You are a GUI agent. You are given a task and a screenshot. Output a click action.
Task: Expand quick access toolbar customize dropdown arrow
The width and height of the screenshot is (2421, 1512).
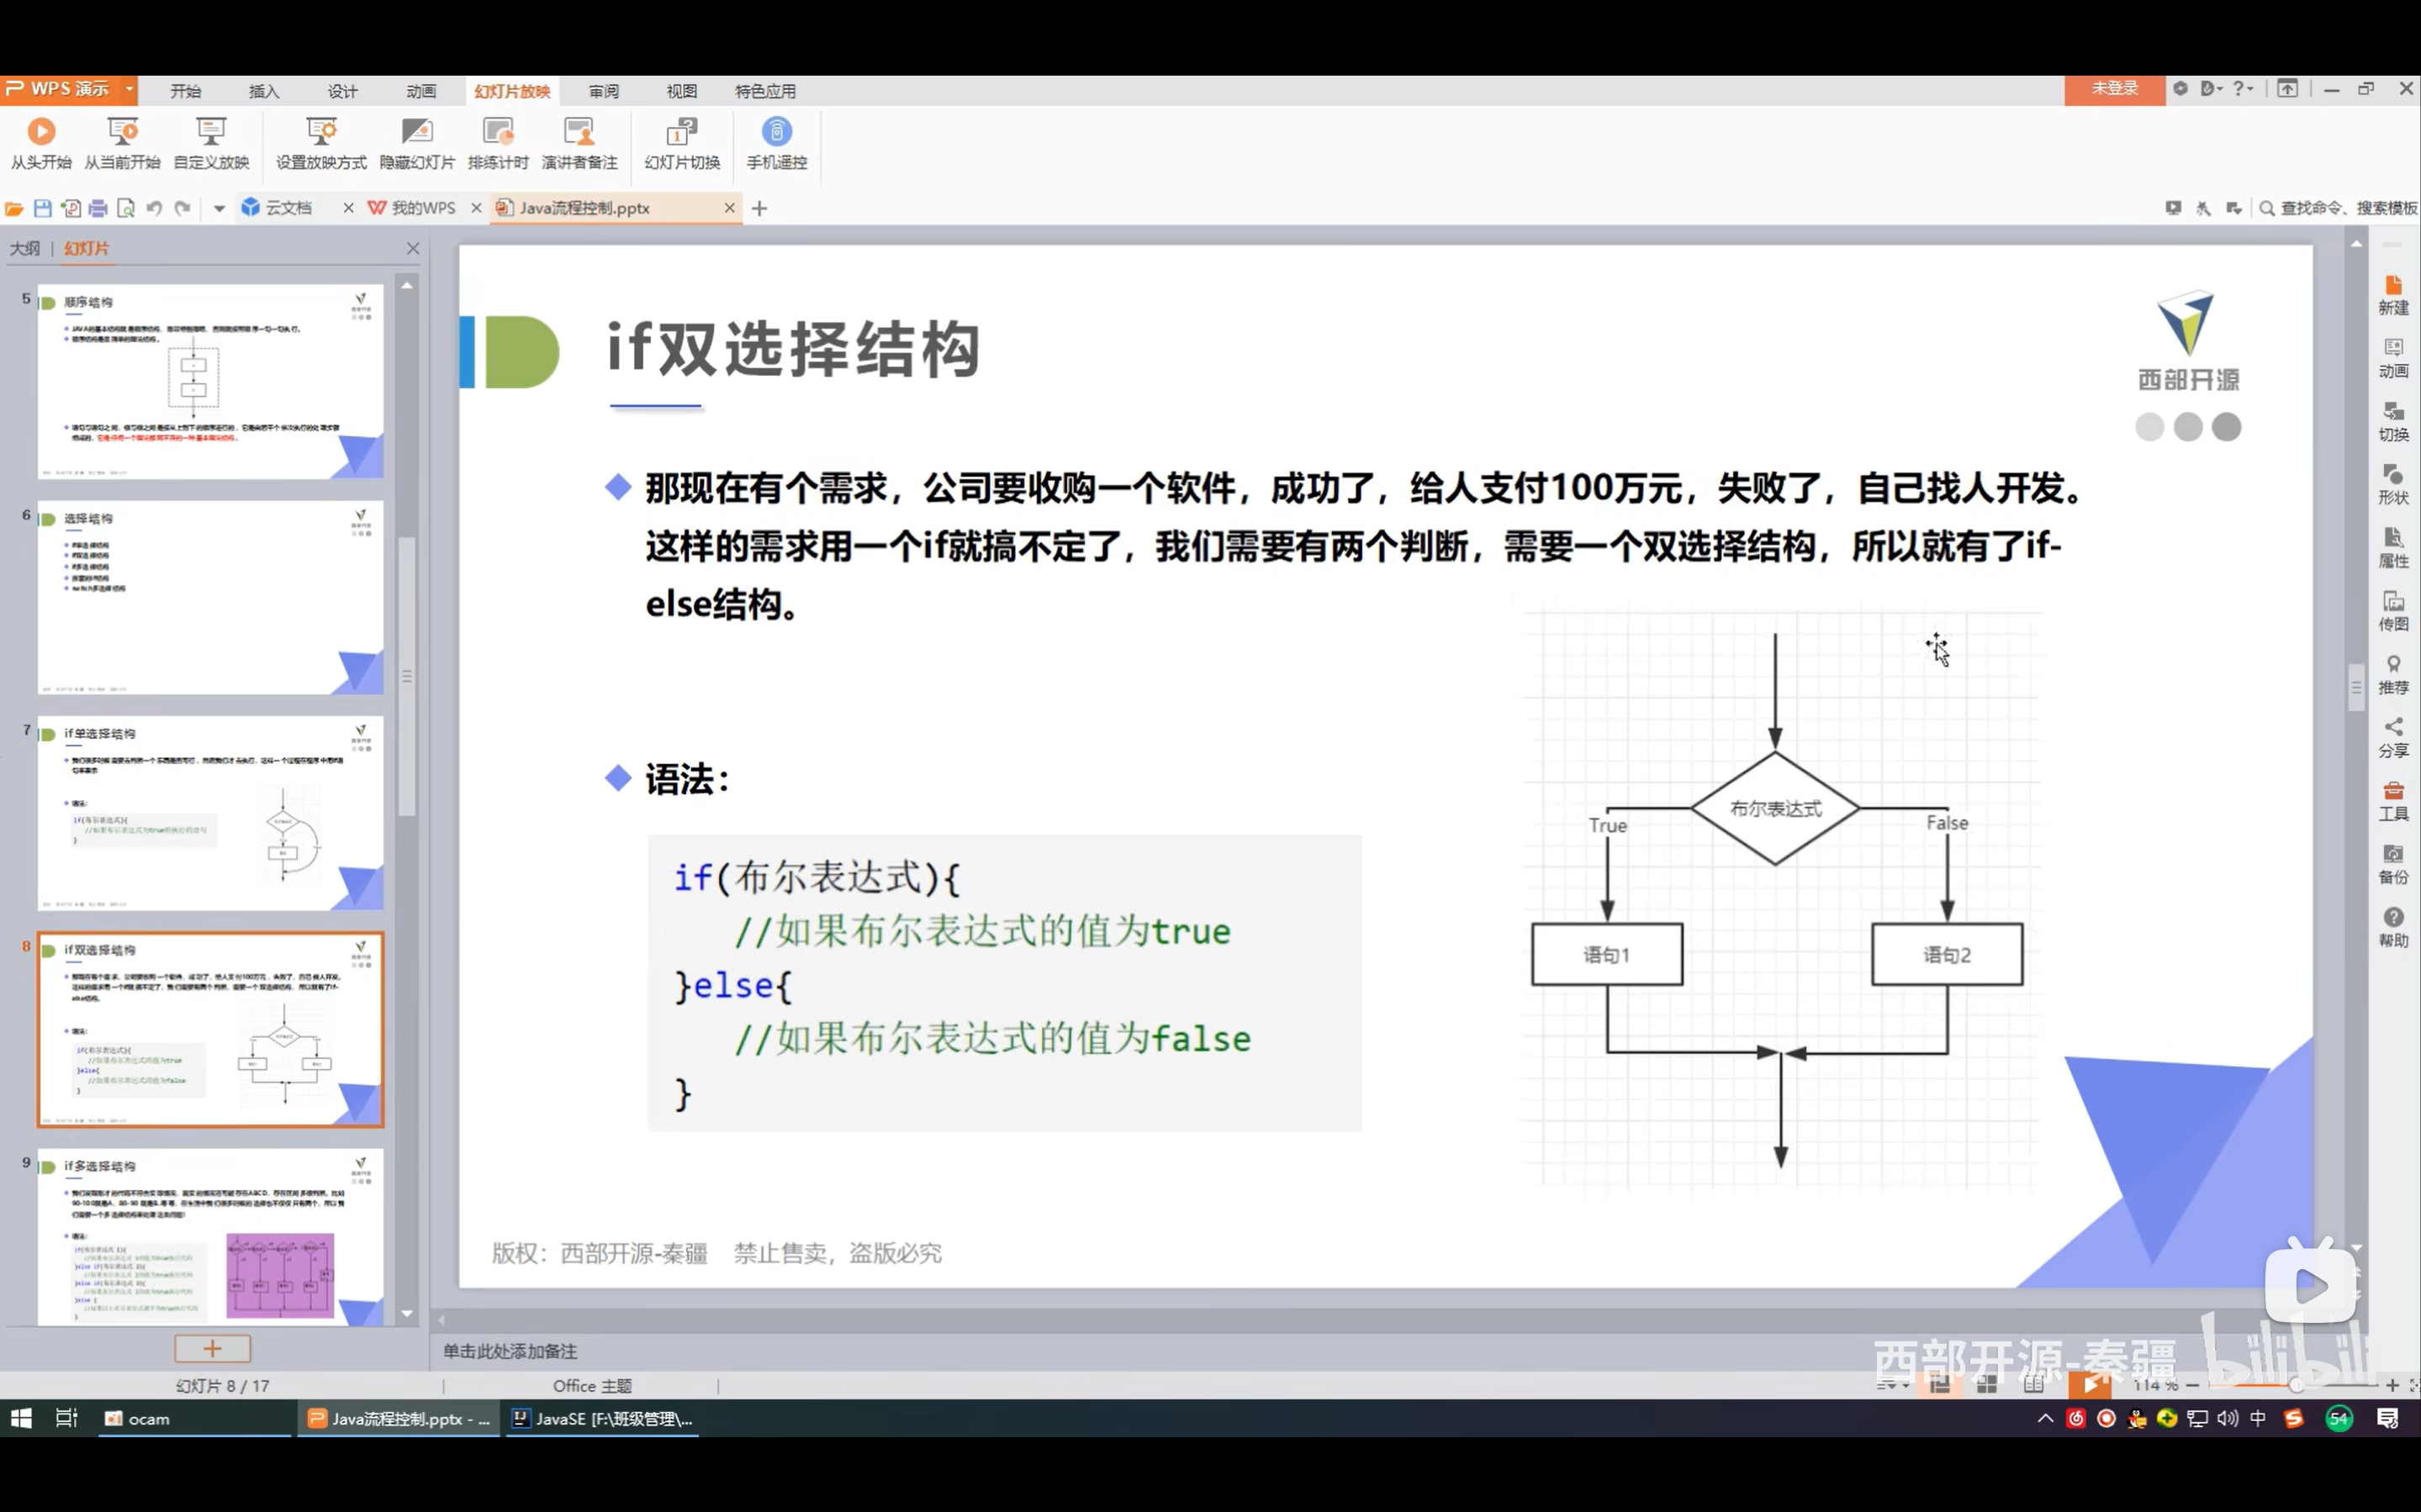tap(219, 208)
